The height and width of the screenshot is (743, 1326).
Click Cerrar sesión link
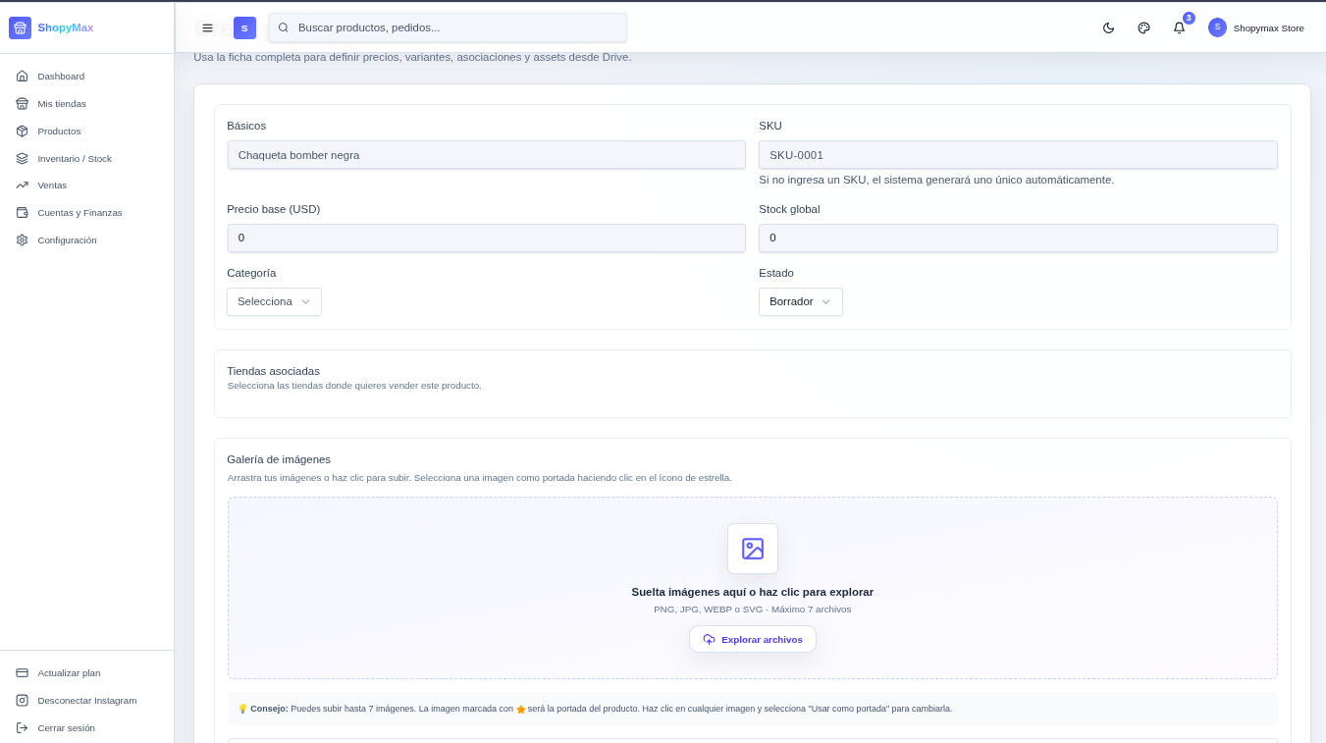[66, 727]
